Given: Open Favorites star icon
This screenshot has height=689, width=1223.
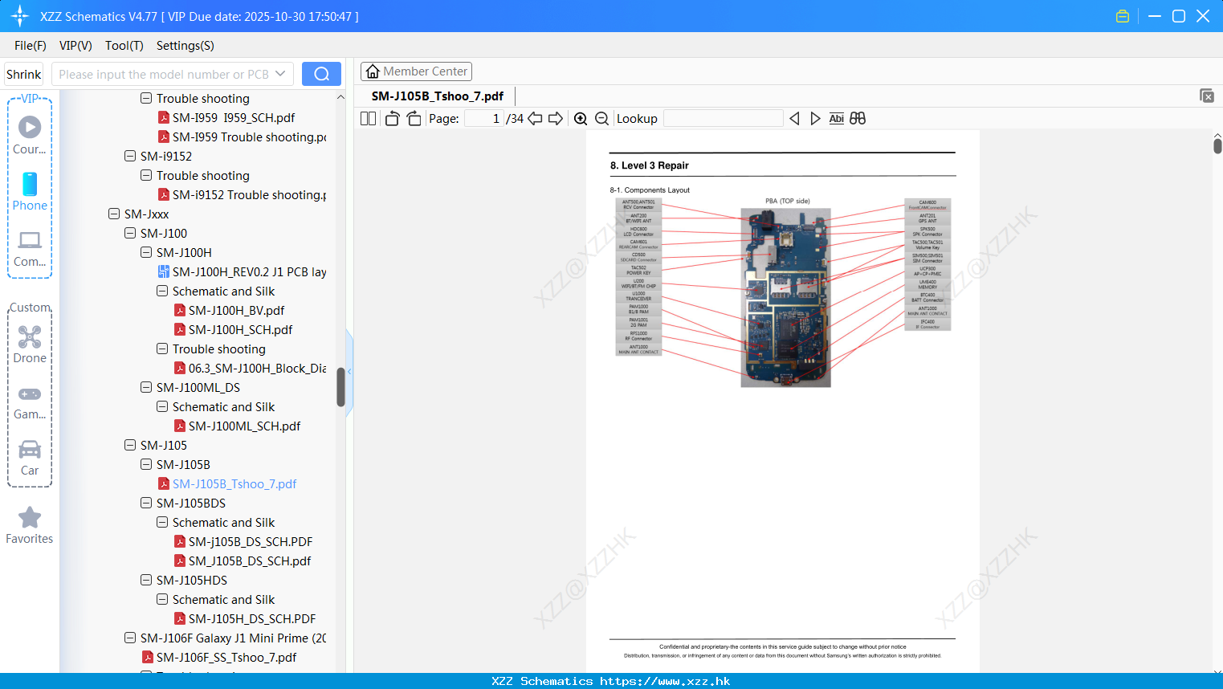Looking at the screenshot, I should click(x=30, y=525).
